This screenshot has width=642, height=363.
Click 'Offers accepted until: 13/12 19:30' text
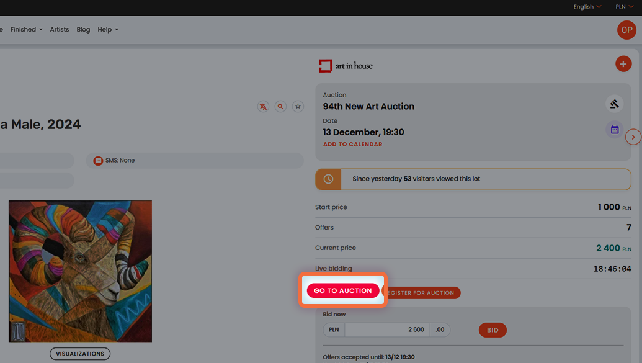[368, 357]
